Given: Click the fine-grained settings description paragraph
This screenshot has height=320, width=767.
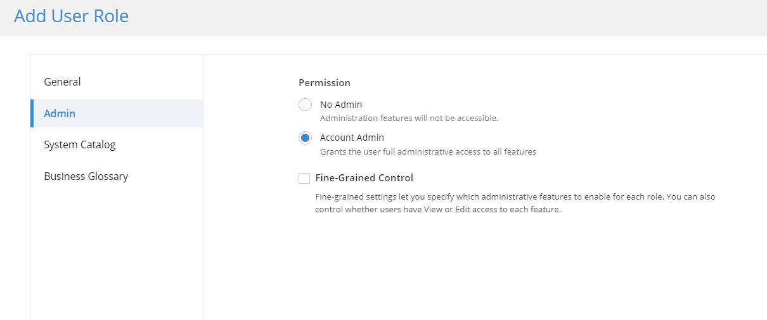Looking at the screenshot, I should click(515, 203).
